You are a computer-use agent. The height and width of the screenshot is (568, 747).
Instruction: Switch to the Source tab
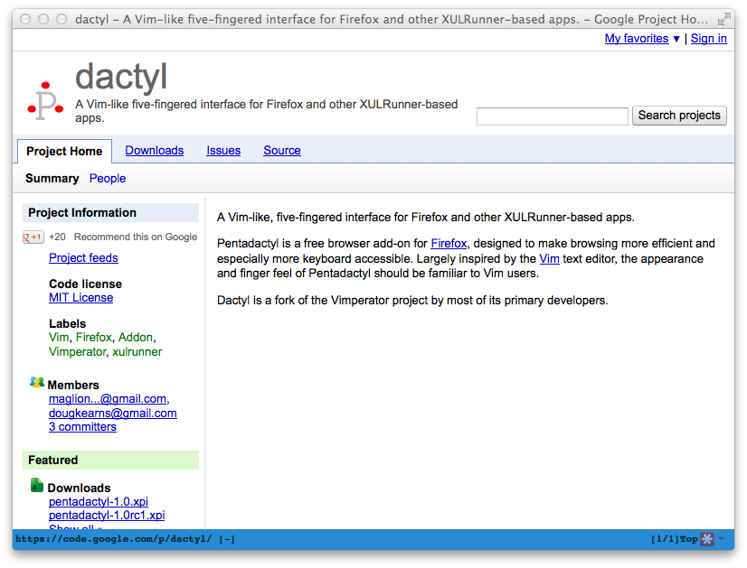click(282, 150)
